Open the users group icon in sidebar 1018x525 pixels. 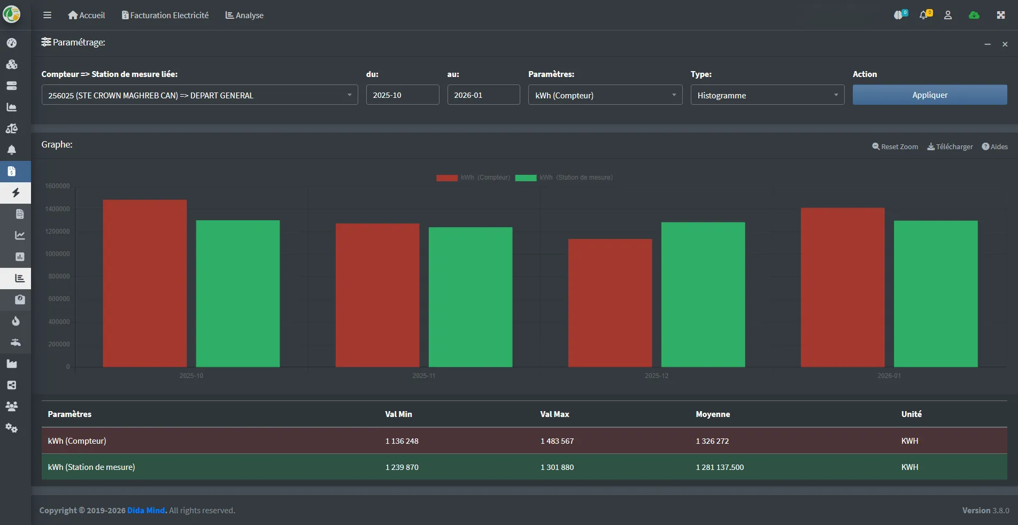(x=12, y=406)
